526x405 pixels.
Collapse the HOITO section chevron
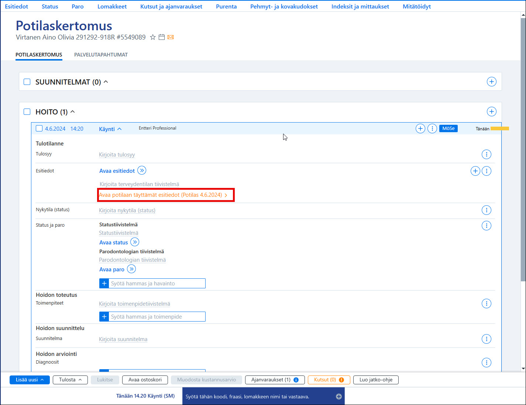(x=73, y=111)
